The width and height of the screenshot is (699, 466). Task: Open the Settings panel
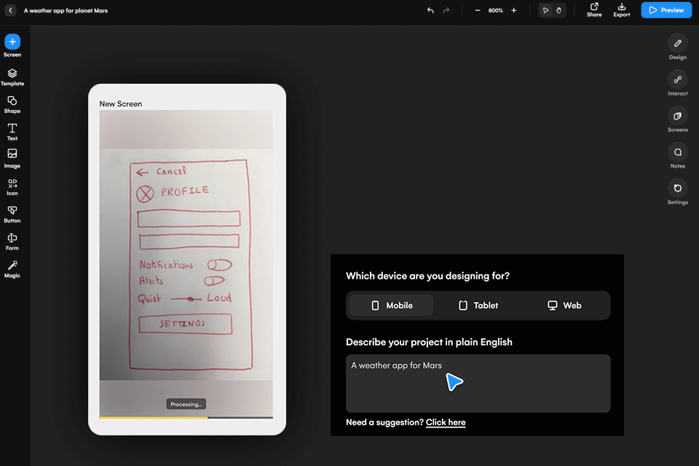(677, 191)
